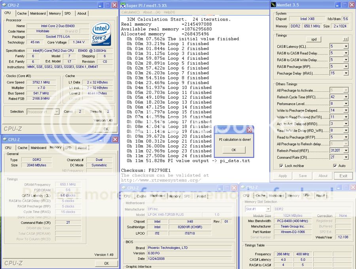
Task: Open the About tab in top CPU-Z
Action: (x=82, y=13)
